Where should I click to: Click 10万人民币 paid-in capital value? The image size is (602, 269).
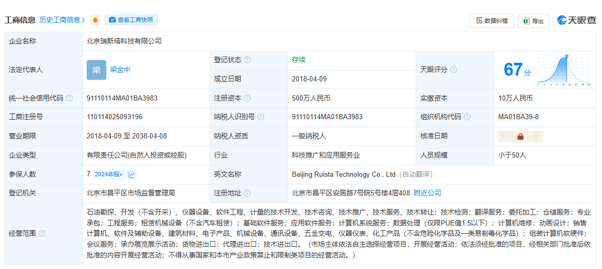click(515, 98)
